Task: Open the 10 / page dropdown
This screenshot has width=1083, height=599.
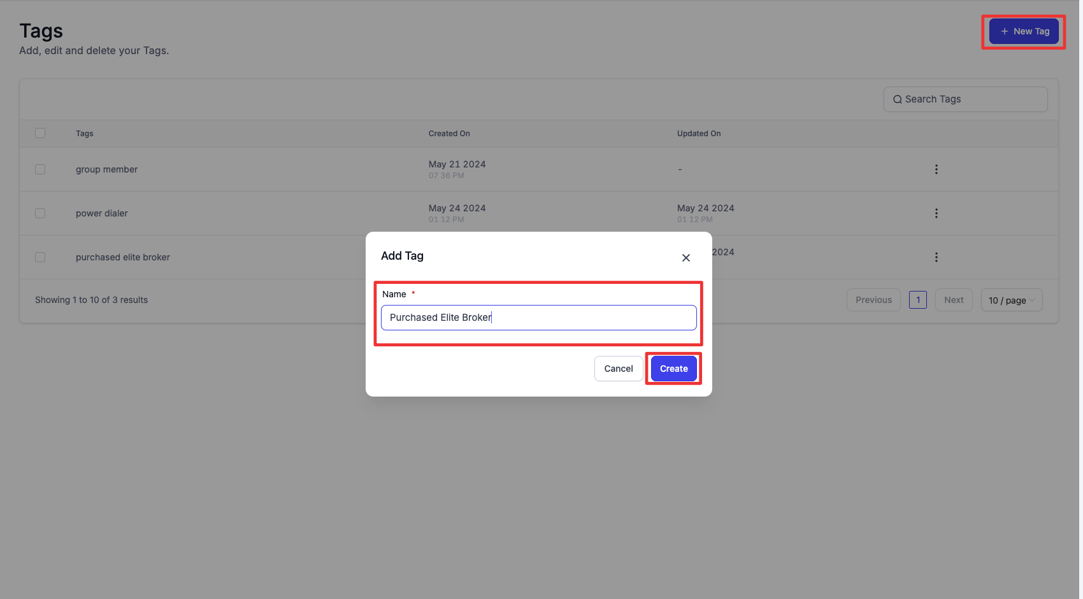Action: [x=1011, y=300]
